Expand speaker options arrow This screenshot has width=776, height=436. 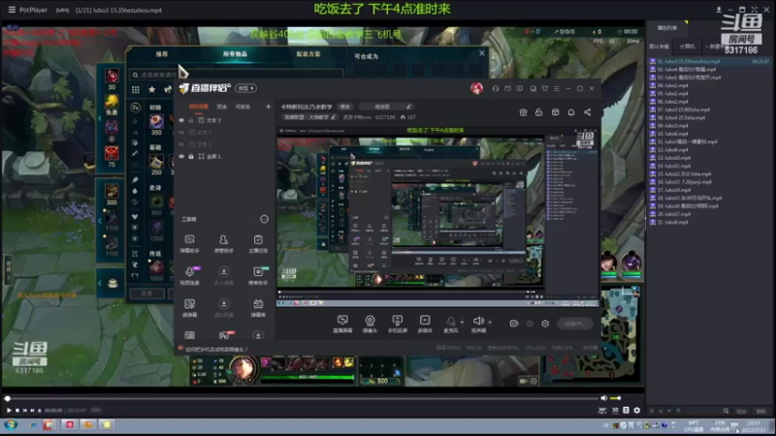click(x=490, y=322)
